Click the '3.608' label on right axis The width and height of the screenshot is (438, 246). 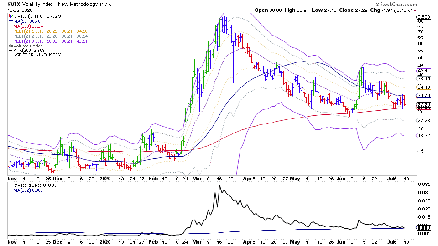tap(424, 17)
